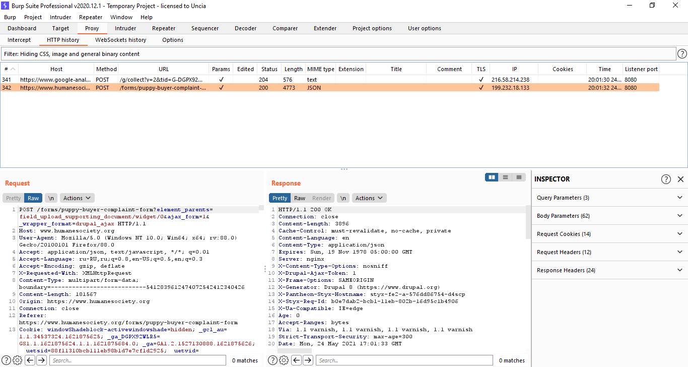Open the WebSockets history sub-tab

pos(121,40)
